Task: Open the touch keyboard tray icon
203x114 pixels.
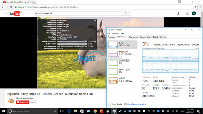Action: 182,111
